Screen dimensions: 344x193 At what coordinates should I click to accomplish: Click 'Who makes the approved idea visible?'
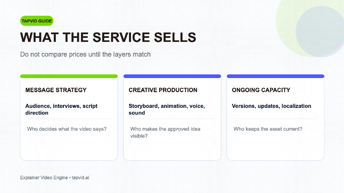165,132
